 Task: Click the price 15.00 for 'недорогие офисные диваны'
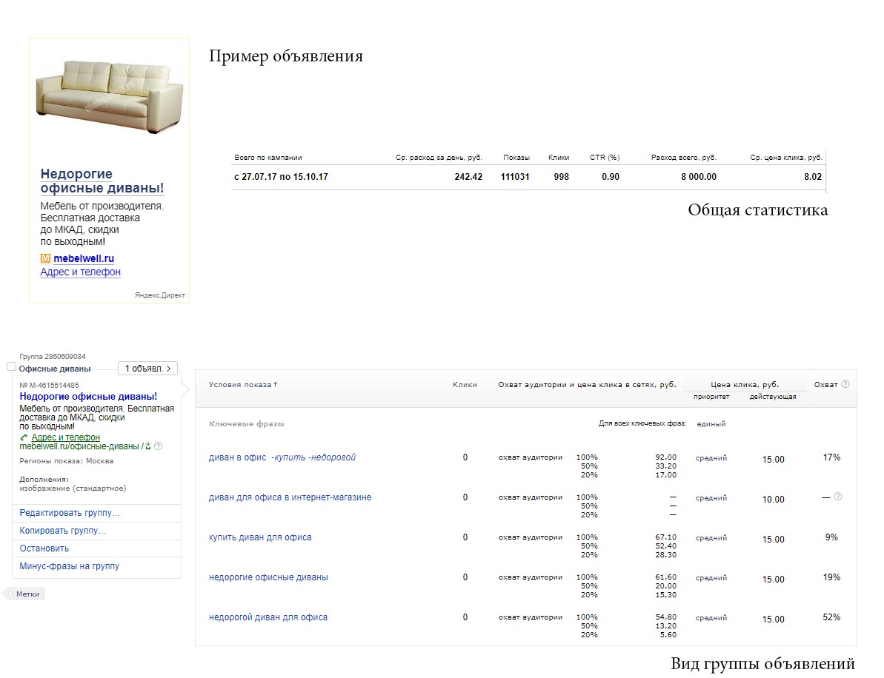point(773,580)
